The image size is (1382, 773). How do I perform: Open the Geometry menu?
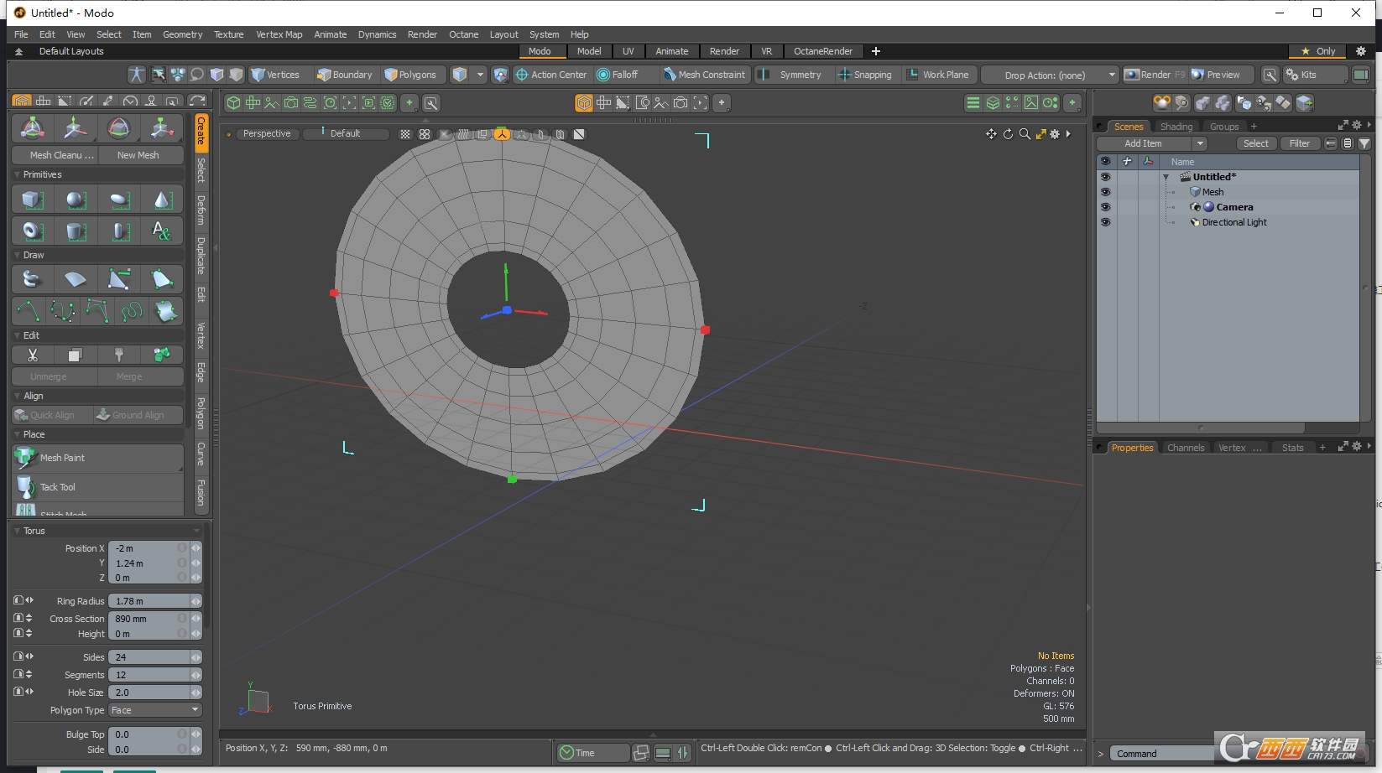tap(182, 34)
